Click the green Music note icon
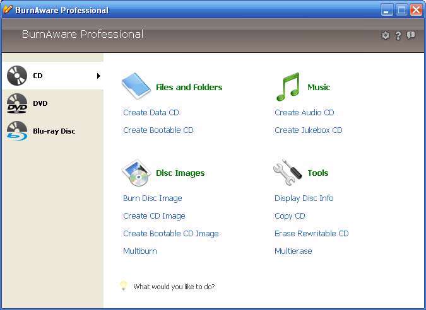 click(288, 86)
